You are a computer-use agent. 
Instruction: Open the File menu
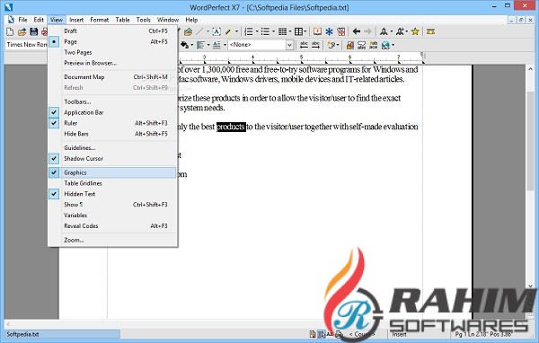pyautogui.click(x=22, y=20)
